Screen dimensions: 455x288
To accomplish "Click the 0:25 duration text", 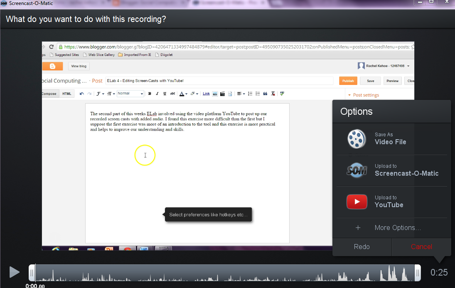I will (x=439, y=272).
